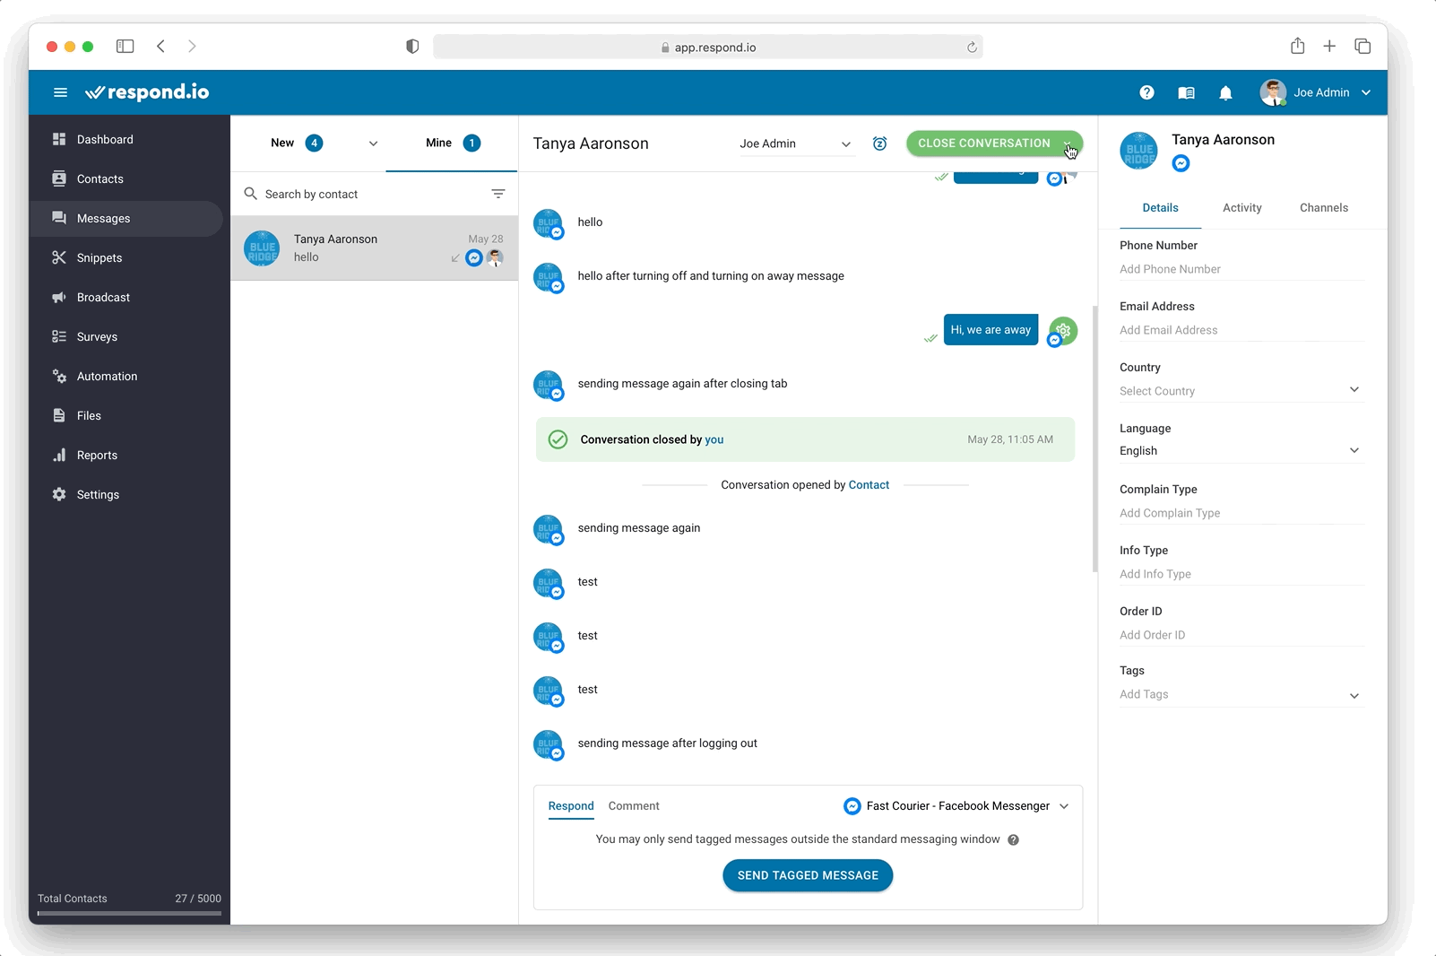Click Add Email Address field
Screen dimensions: 1436x956
point(1241,330)
